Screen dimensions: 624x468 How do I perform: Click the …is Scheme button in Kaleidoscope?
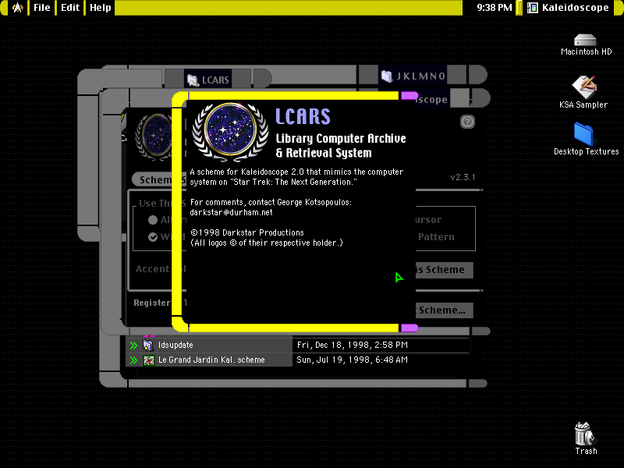pos(444,270)
